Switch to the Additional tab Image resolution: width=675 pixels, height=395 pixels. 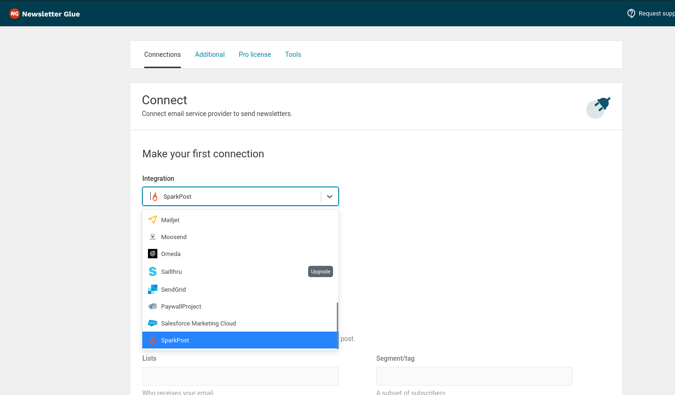click(x=209, y=54)
